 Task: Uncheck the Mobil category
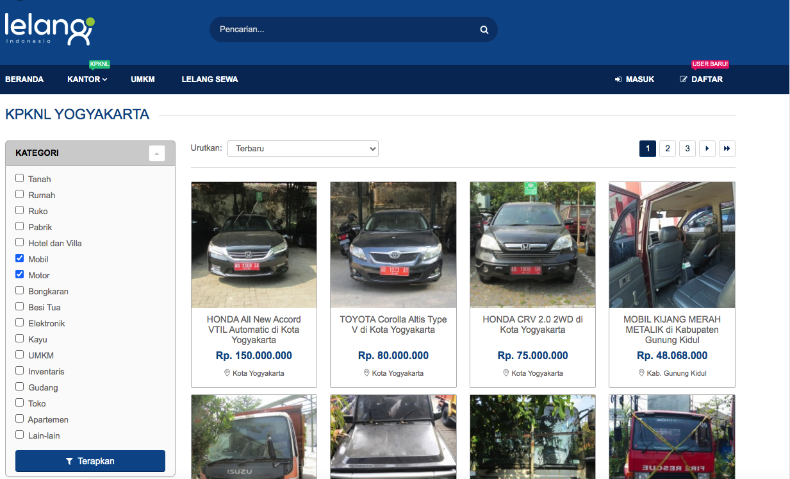pyautogui.click(x=20, y=258)
